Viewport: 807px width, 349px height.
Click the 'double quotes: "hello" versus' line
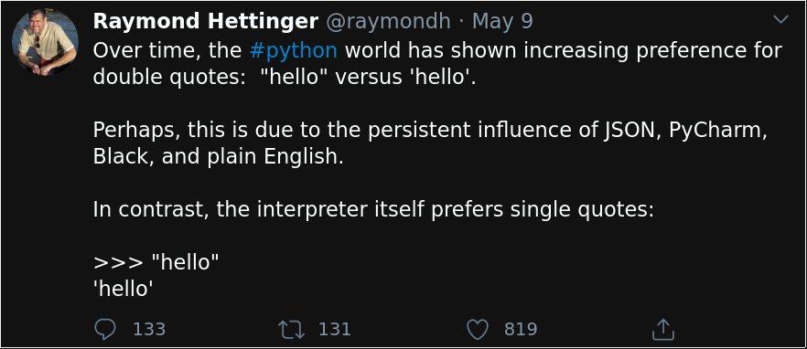pyautogui.click(x=285, y=77)
